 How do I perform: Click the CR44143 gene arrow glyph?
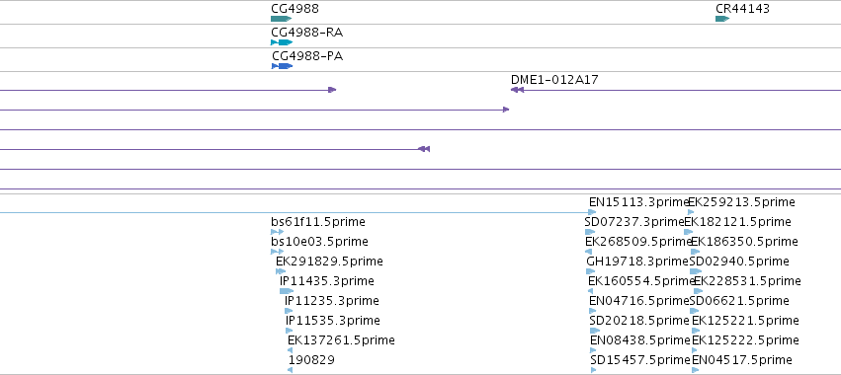coord(722,19)
